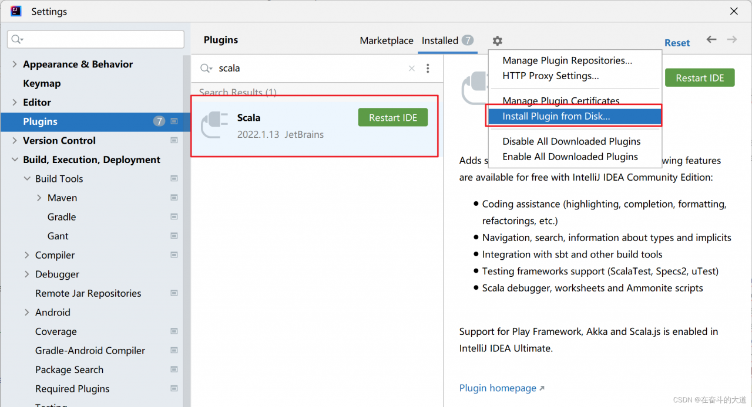This screenshot has height=407, width=752.
Task: Expand the Version Control section
Action: 15,140
